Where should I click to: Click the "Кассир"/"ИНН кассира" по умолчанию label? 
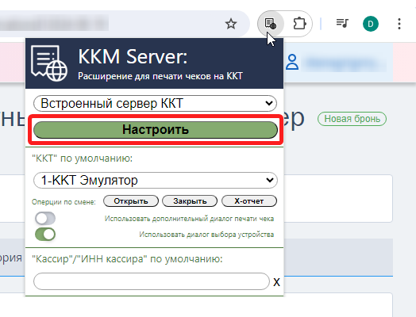127,258
